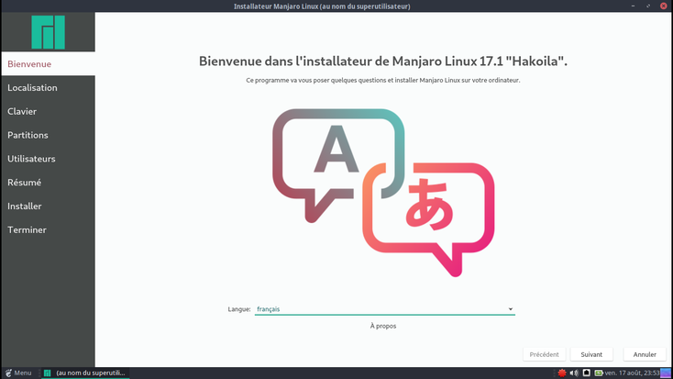The height and width of the screenshot is (379, 673).
Task: Maximize the installer window
Action: 648,6
